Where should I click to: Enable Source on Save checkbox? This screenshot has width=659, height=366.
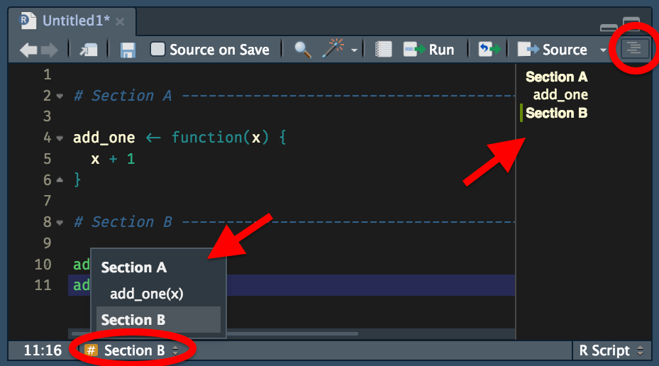(157, 49)
